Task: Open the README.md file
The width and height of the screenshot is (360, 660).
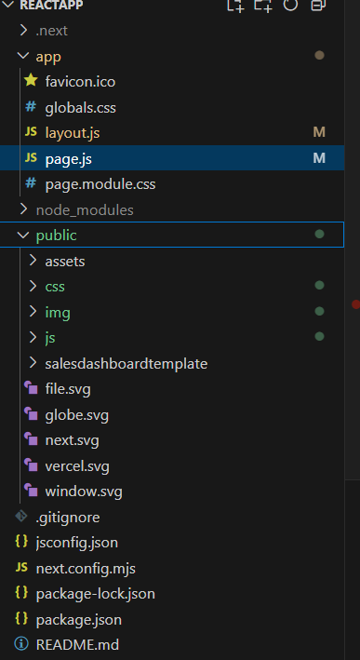Action: pyautogui.click(x=77, y=645)
